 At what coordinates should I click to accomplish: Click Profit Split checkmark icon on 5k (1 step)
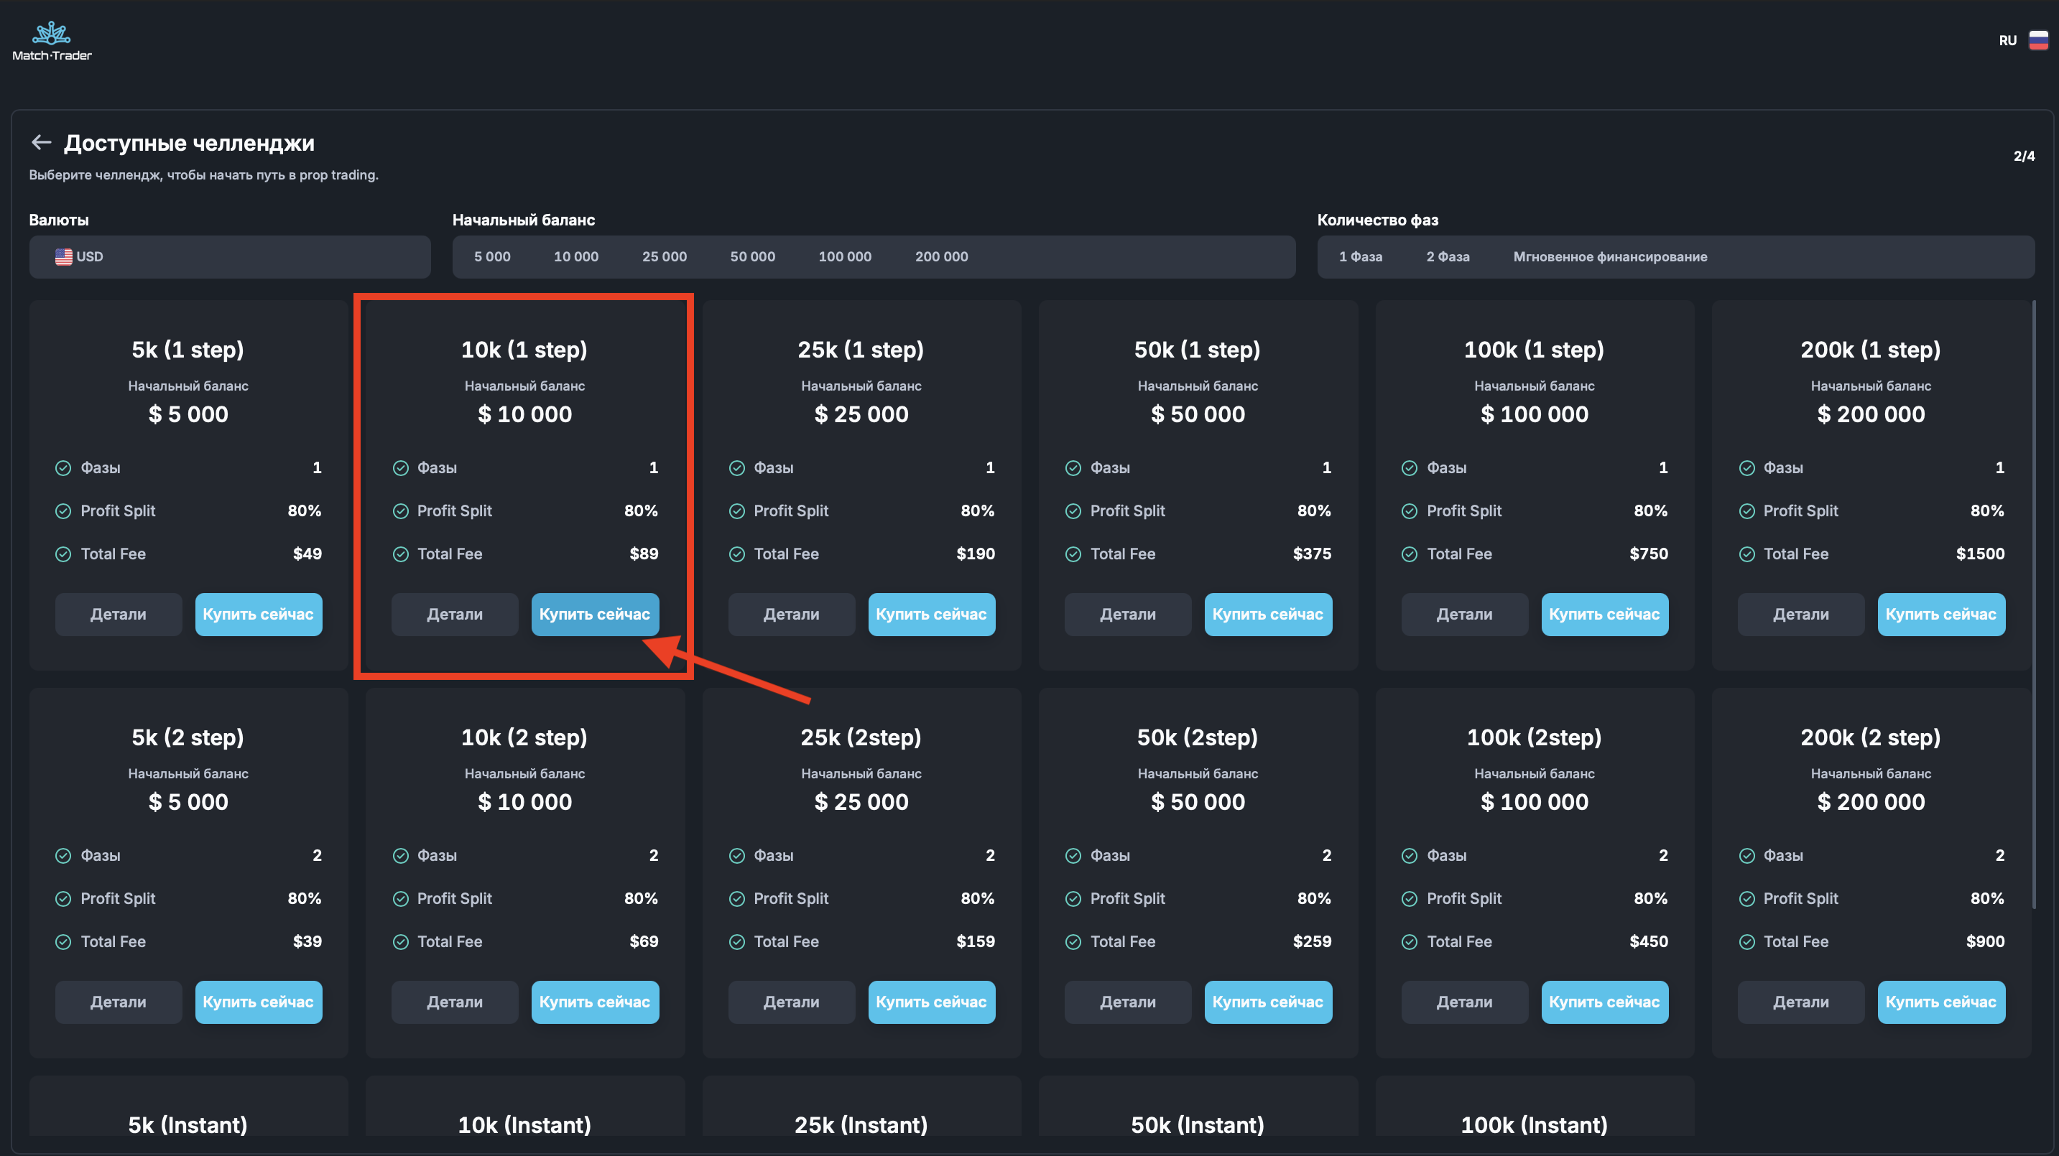[63, 511]
